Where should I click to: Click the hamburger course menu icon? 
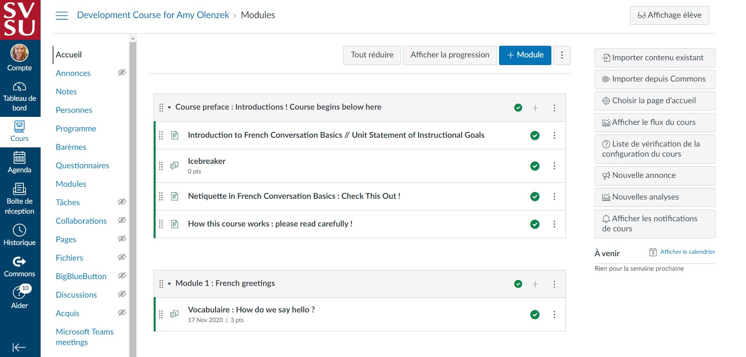[x=62, y=16]
